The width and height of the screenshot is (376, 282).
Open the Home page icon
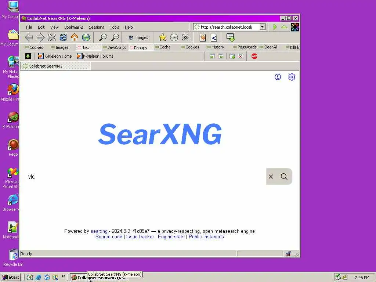tap(75, 37)
